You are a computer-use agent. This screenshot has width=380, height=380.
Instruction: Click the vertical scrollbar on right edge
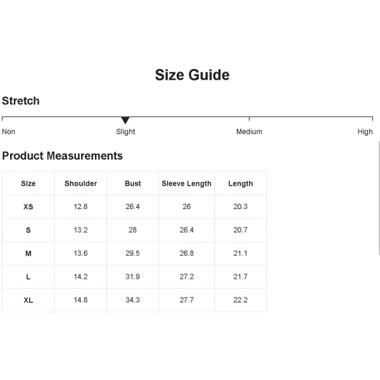click(x=379, y=198)
